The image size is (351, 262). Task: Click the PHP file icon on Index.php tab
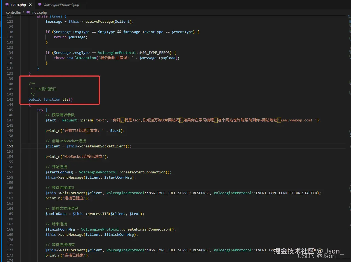[7, 5]
